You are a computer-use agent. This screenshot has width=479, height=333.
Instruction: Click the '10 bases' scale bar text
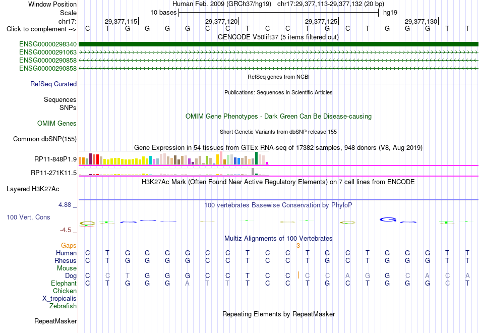163,13
